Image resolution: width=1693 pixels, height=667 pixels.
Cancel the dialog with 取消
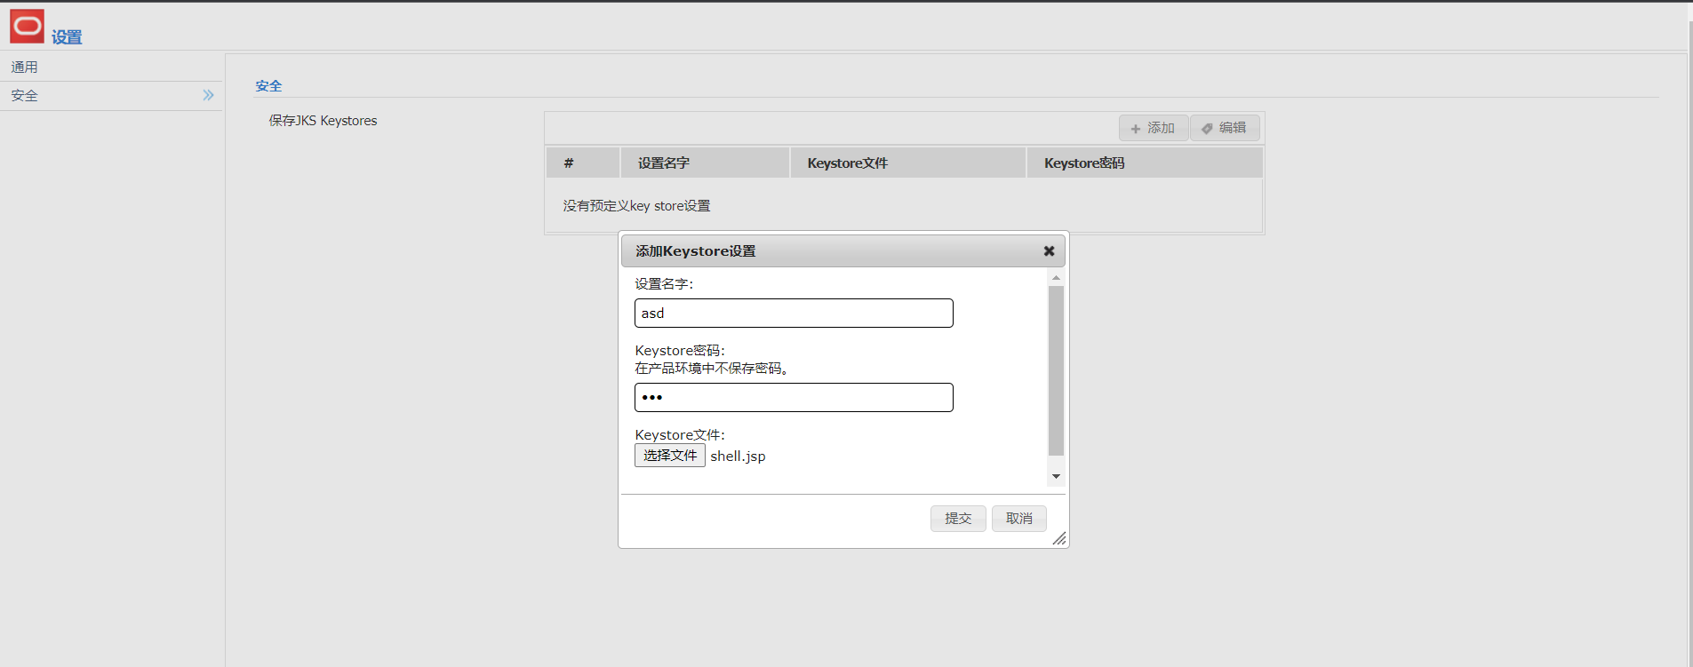pyautogui.click(x=1019, y=518)
